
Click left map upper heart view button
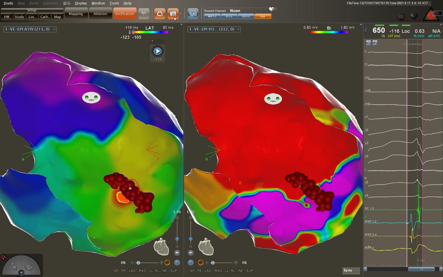[x=177, y=253]
